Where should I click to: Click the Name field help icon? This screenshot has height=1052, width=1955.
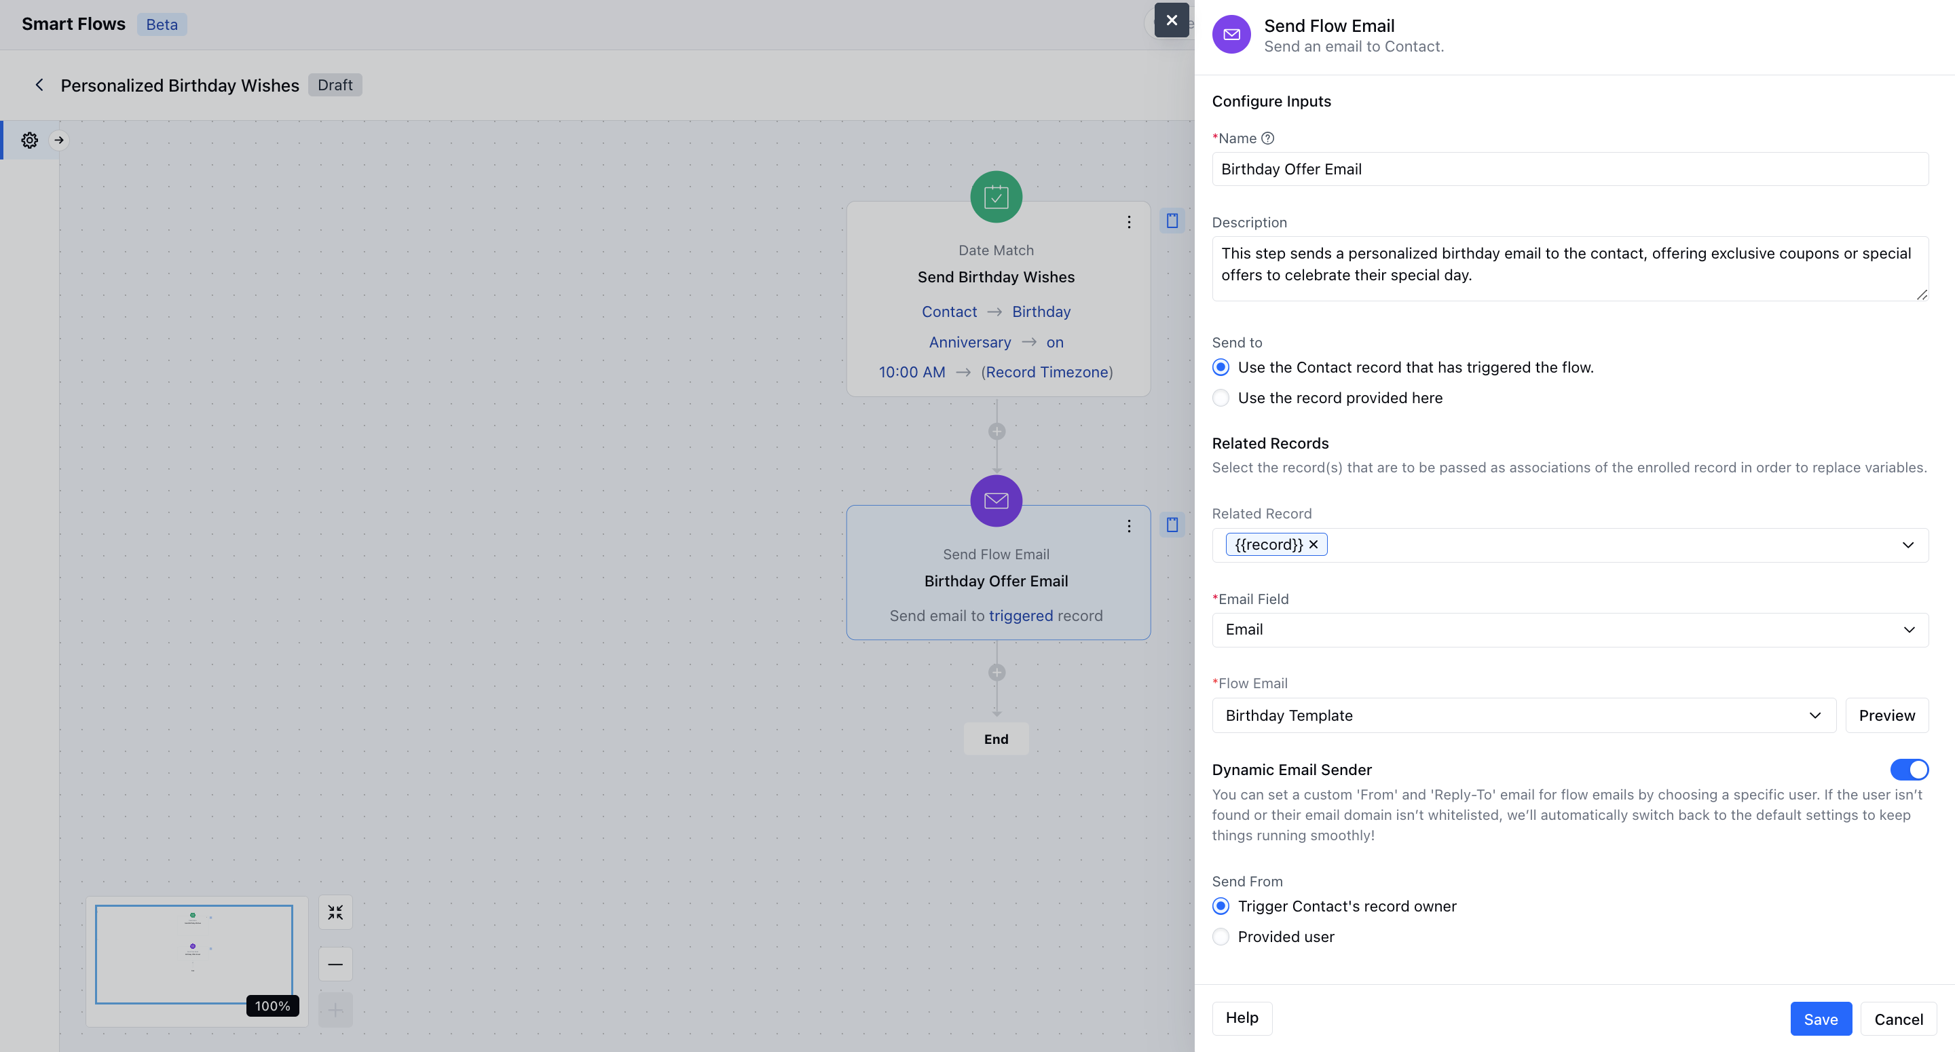point(1267,138)
